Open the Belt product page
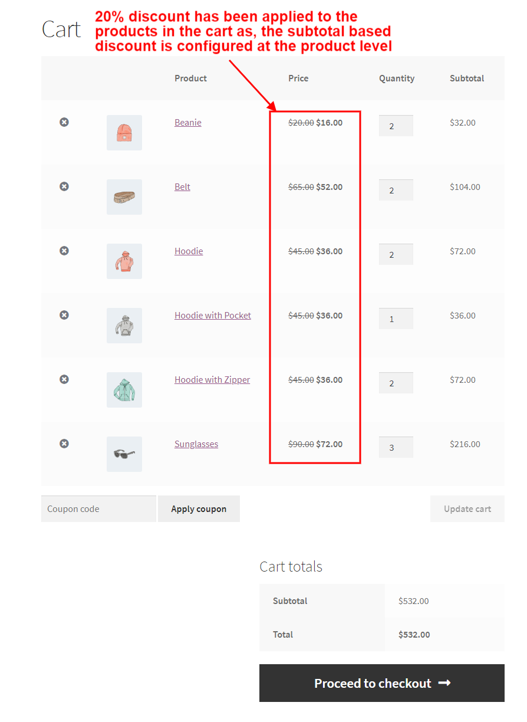 click(182, 186)
